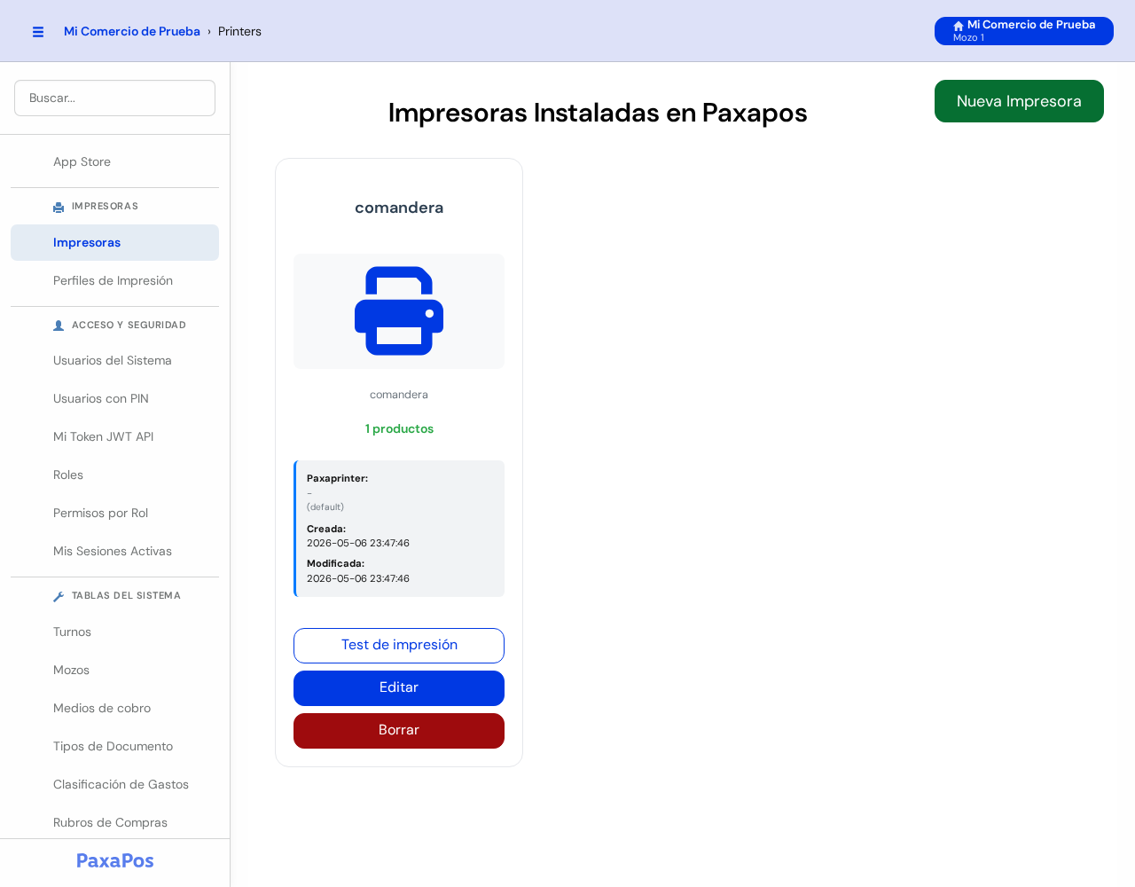Click the comandera caption under printer image
The width and height of the screenshot is (1135, 887).
(x=399, y=395)
